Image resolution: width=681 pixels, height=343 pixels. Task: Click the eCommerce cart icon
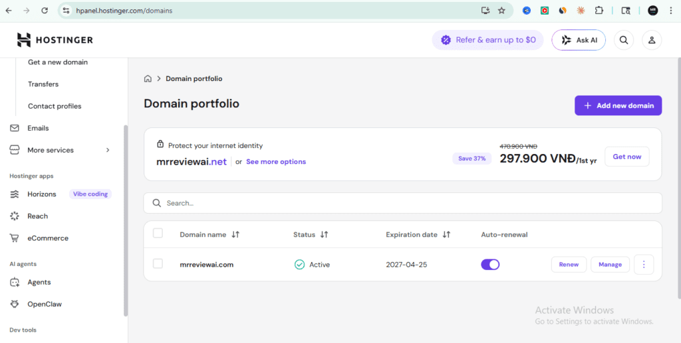tap(15, 238)
